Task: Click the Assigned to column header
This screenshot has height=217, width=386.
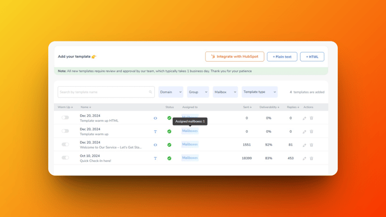Action: coord(190,107)
